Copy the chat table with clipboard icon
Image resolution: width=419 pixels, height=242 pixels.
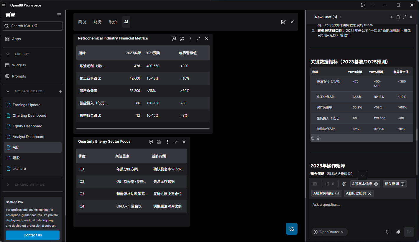(x=313, y=138)
